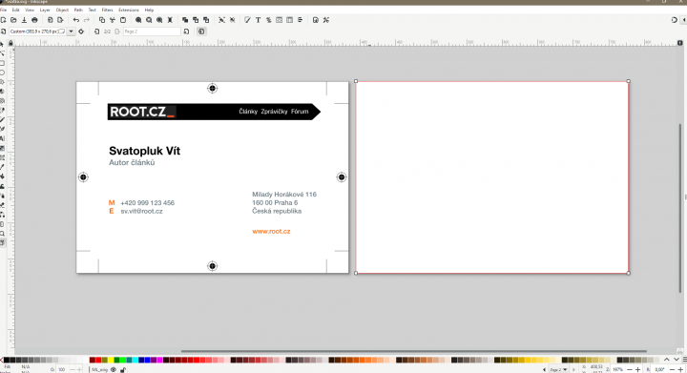Image resolution: width=687 pixels, height=373 pixels.
Task: Open the Extensions menu
Action: point(129,10)
